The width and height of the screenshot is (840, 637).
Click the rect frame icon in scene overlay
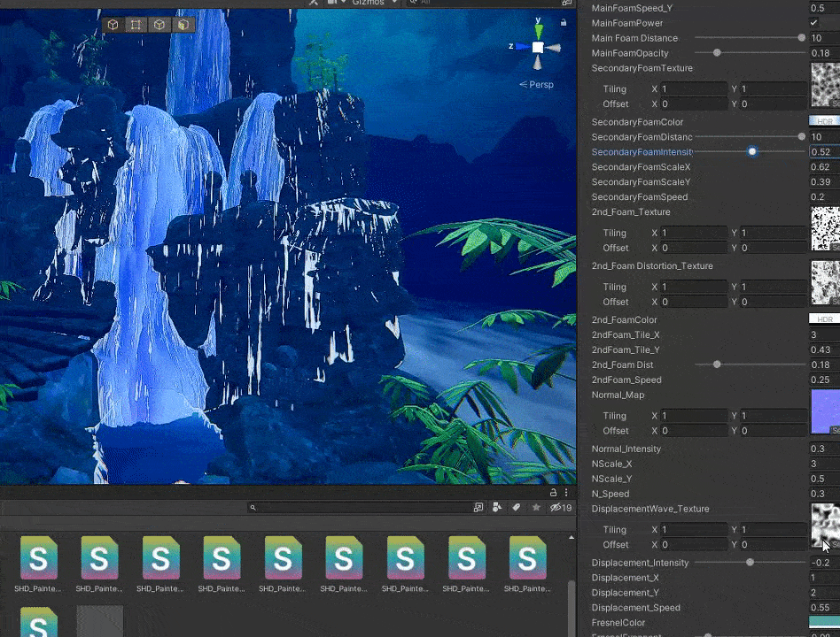click(x=136, y=25)
